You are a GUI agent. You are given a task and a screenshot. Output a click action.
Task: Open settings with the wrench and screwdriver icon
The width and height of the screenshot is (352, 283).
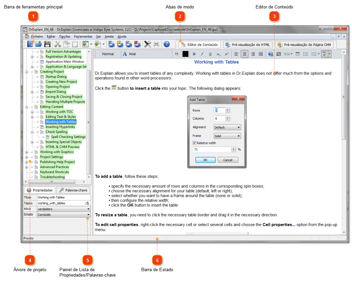tap(147, 44)
